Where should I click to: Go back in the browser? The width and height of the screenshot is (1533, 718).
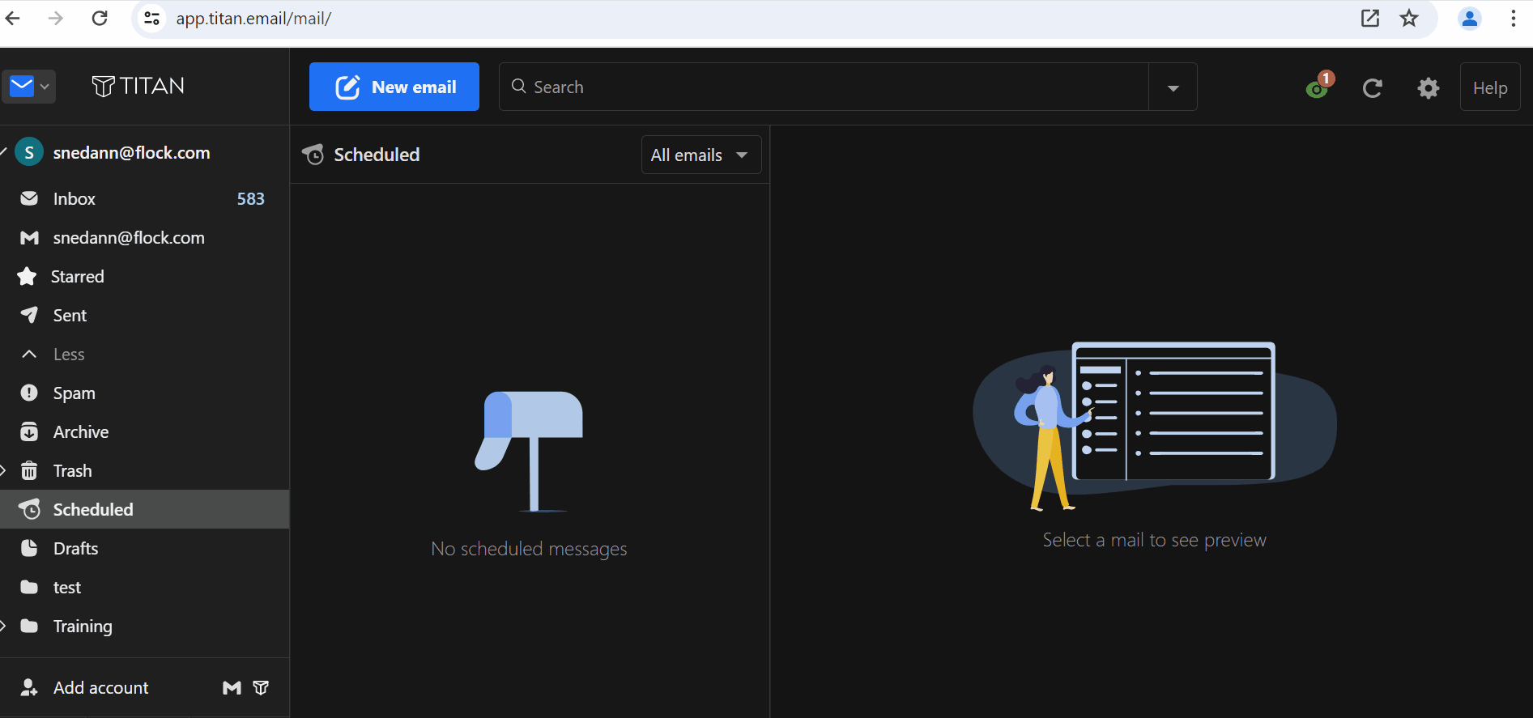point(12,18)
